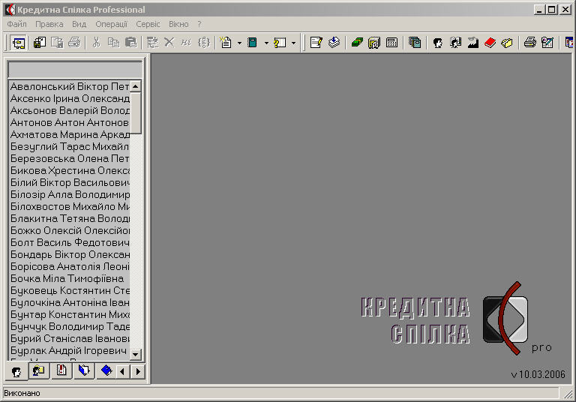Viewport: 576px width, 402px height.
Task: Click the person-with-documents toolbar icon
Action: pos(455,43)
